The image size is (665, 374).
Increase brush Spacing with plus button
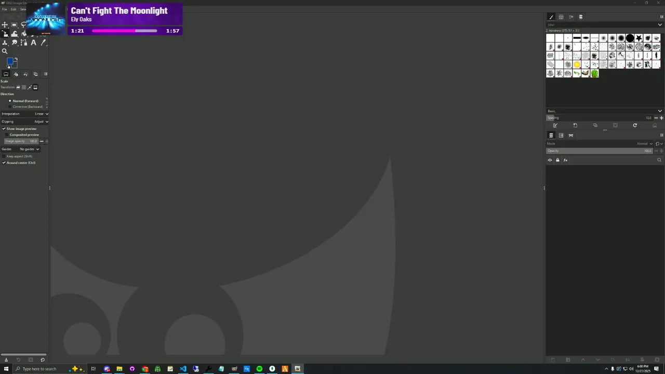pyautogui.click(x=661, y=118)
